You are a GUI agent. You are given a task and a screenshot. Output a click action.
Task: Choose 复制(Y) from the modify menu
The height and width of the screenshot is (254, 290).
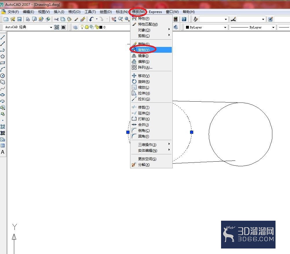(151, 50)
